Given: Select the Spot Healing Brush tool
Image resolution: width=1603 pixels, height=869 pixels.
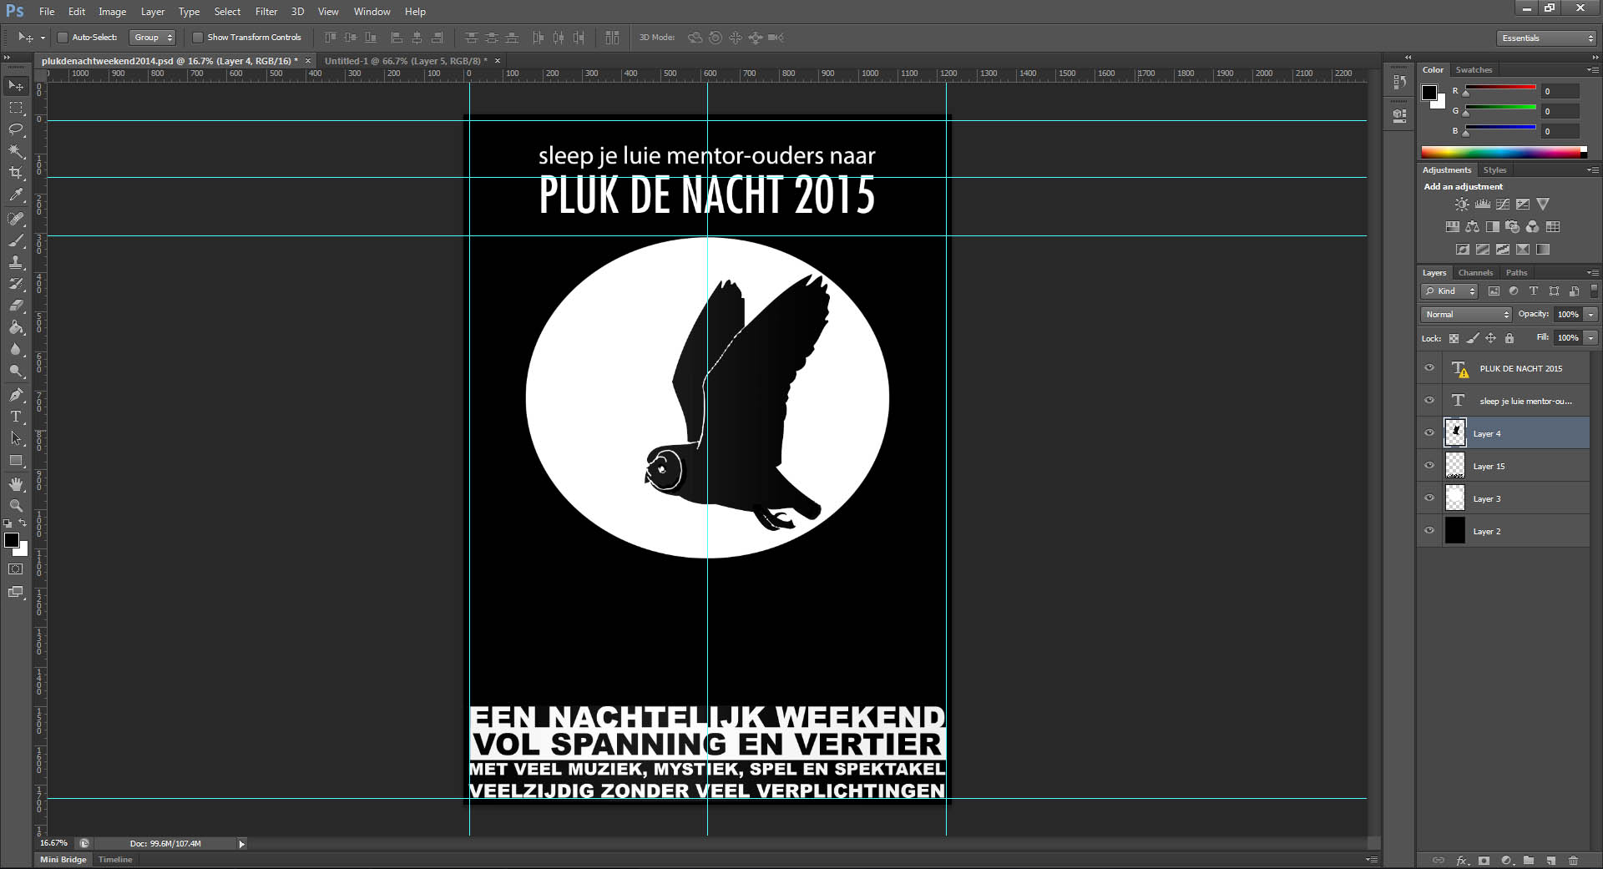Looking at the screenshot, I should point(16,219).
